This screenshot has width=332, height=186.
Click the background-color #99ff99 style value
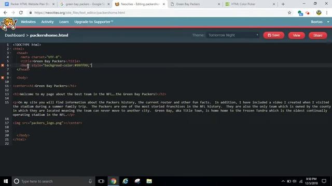[67, 66]
